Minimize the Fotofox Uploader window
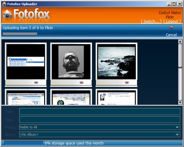The image size is (184, 147). click(169, 4)
